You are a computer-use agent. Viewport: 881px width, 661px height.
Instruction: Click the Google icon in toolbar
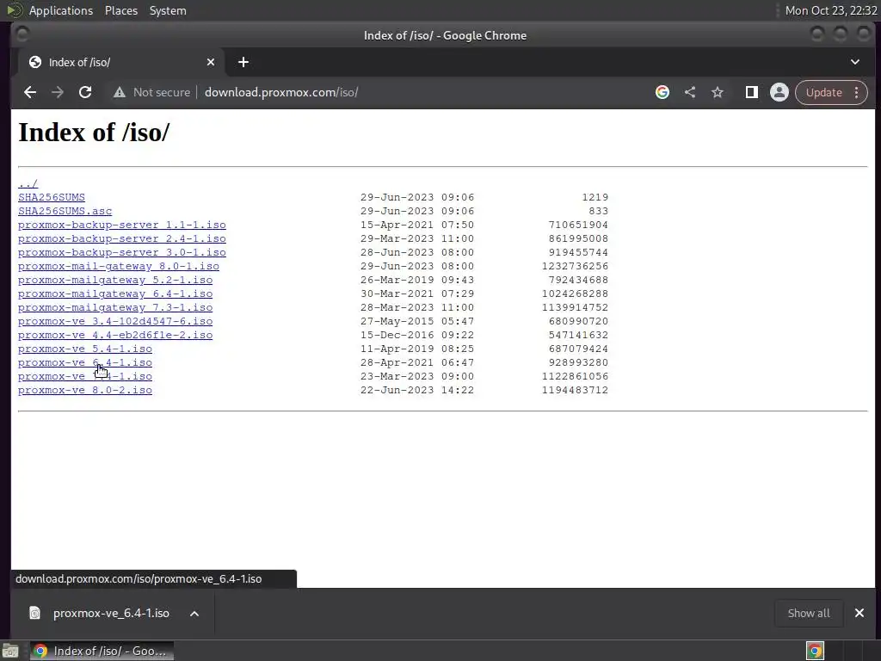(x=662, y=92)
